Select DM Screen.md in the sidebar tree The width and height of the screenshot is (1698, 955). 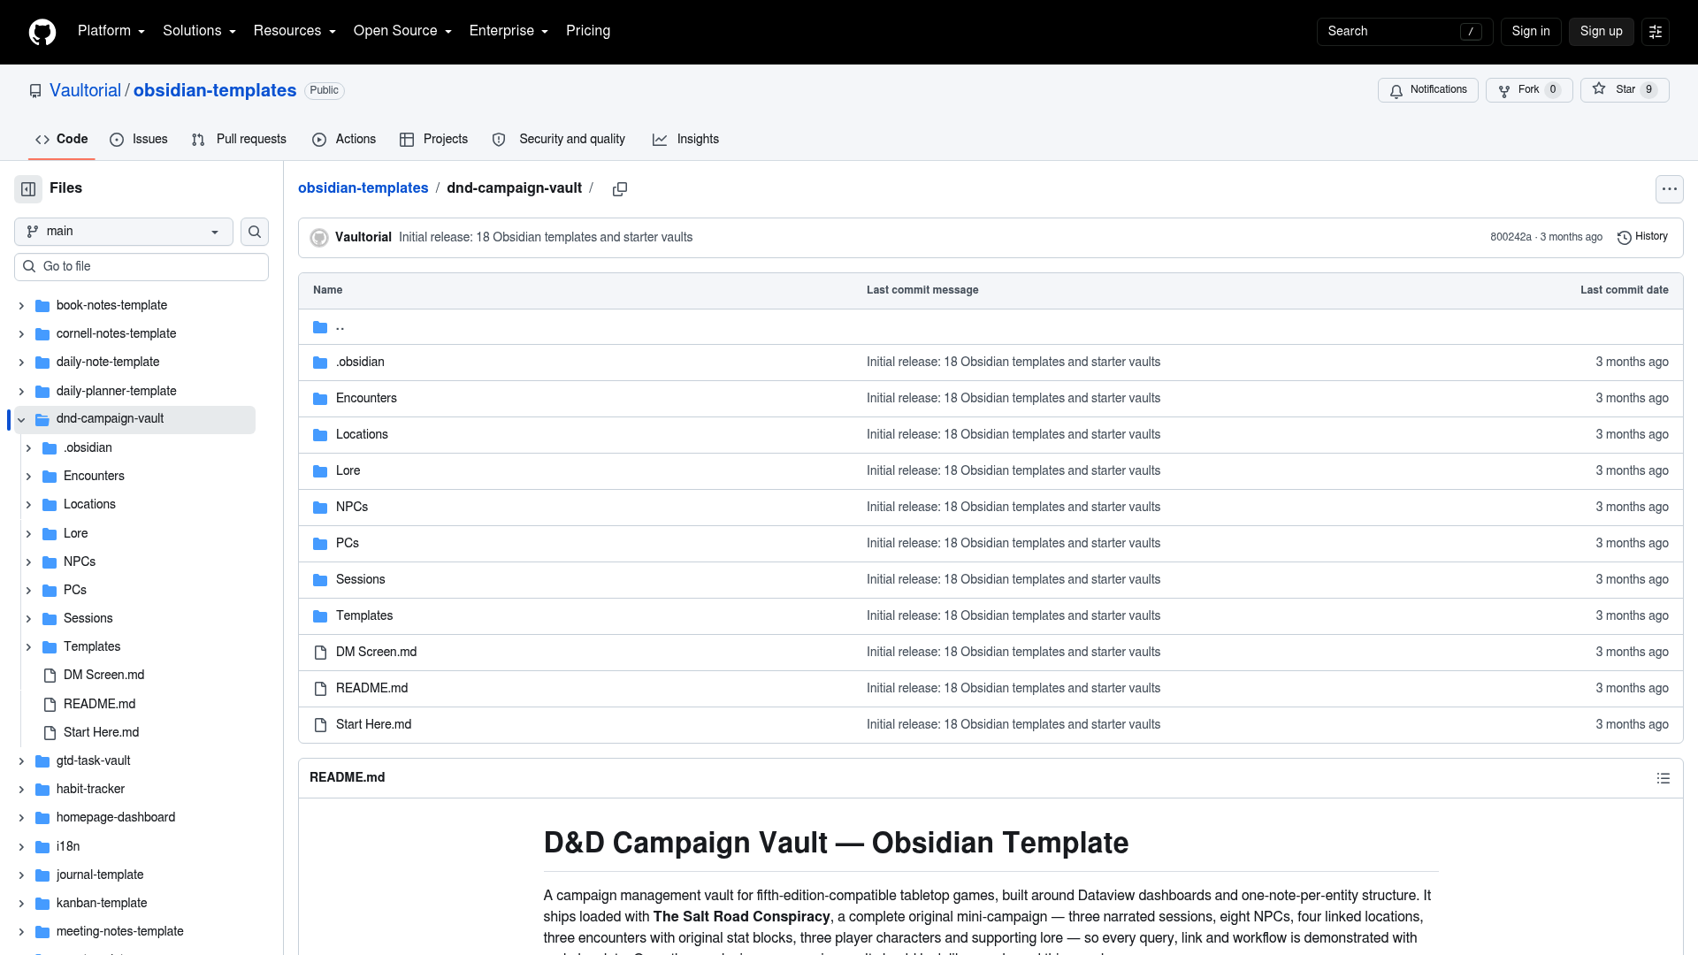coord(103,676)
